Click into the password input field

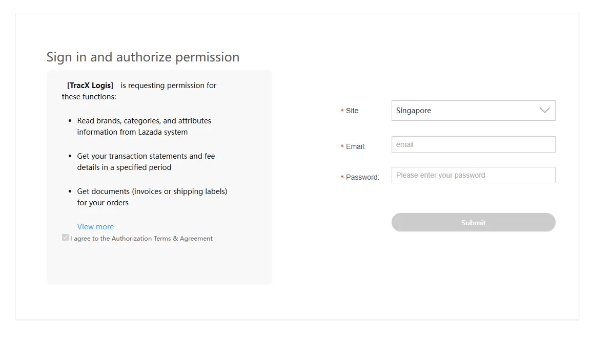coord(473,175)
